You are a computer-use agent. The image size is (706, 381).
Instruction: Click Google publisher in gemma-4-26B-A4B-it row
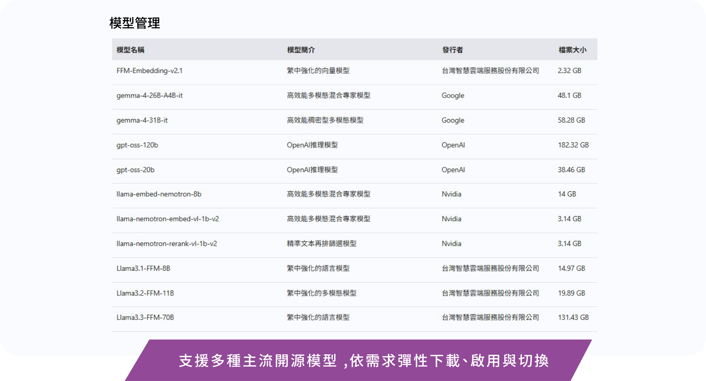(453, 96)
